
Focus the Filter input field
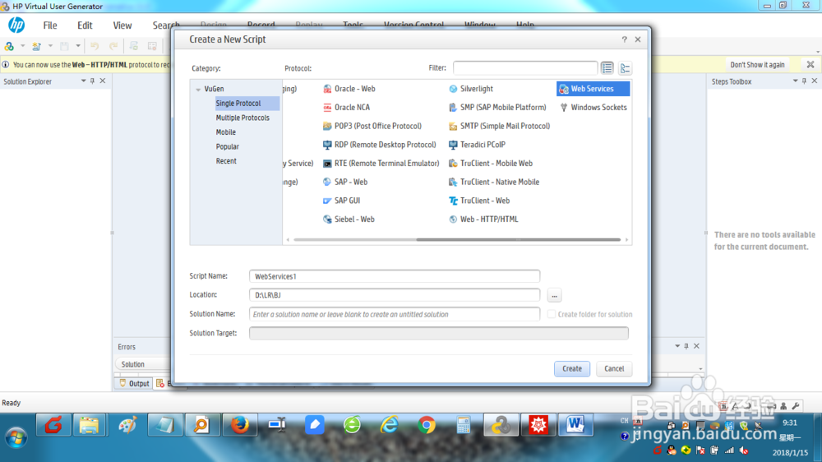(525, 68)
